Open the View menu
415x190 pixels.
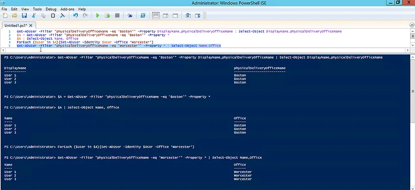click(x=25, y=9)
